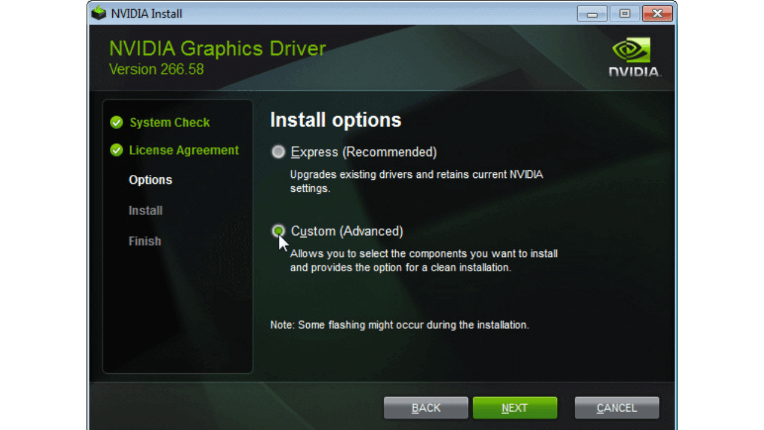Minimize the NVIDIA Install window
This screenshot has width=764, height=430.
tap(592, 13)
